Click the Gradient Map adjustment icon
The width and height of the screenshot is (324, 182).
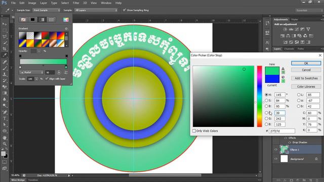coord(308,42)
